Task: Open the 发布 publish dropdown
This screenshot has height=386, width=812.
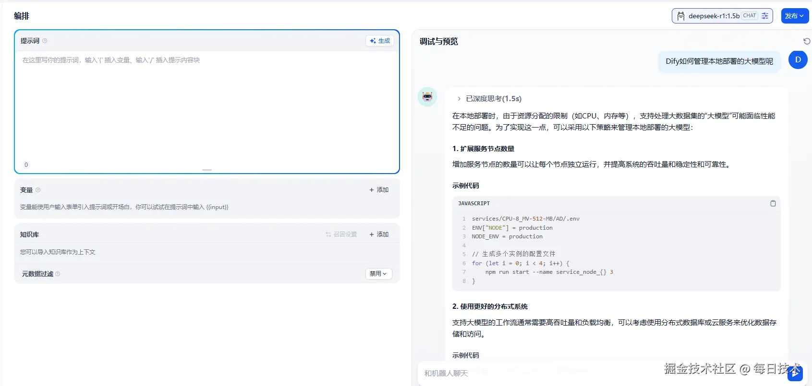Action: tap(795, 16)
